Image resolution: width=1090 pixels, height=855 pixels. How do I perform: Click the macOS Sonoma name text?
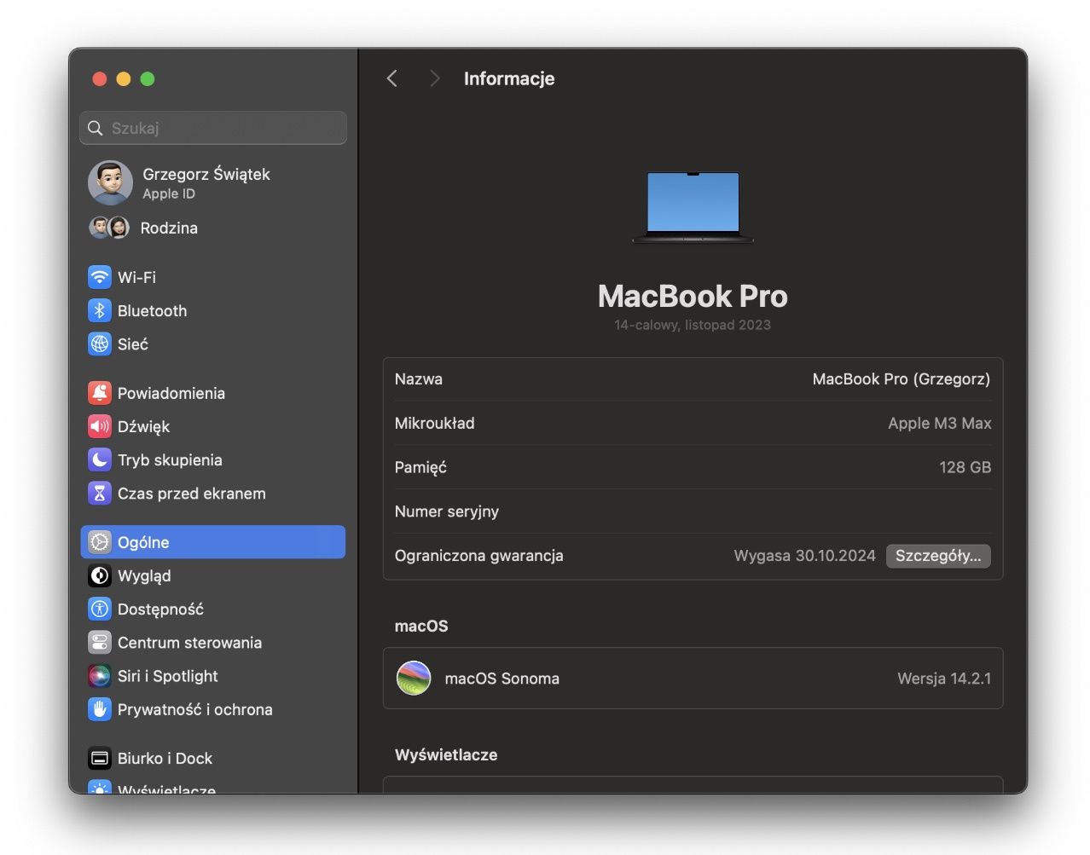point(502,679)
